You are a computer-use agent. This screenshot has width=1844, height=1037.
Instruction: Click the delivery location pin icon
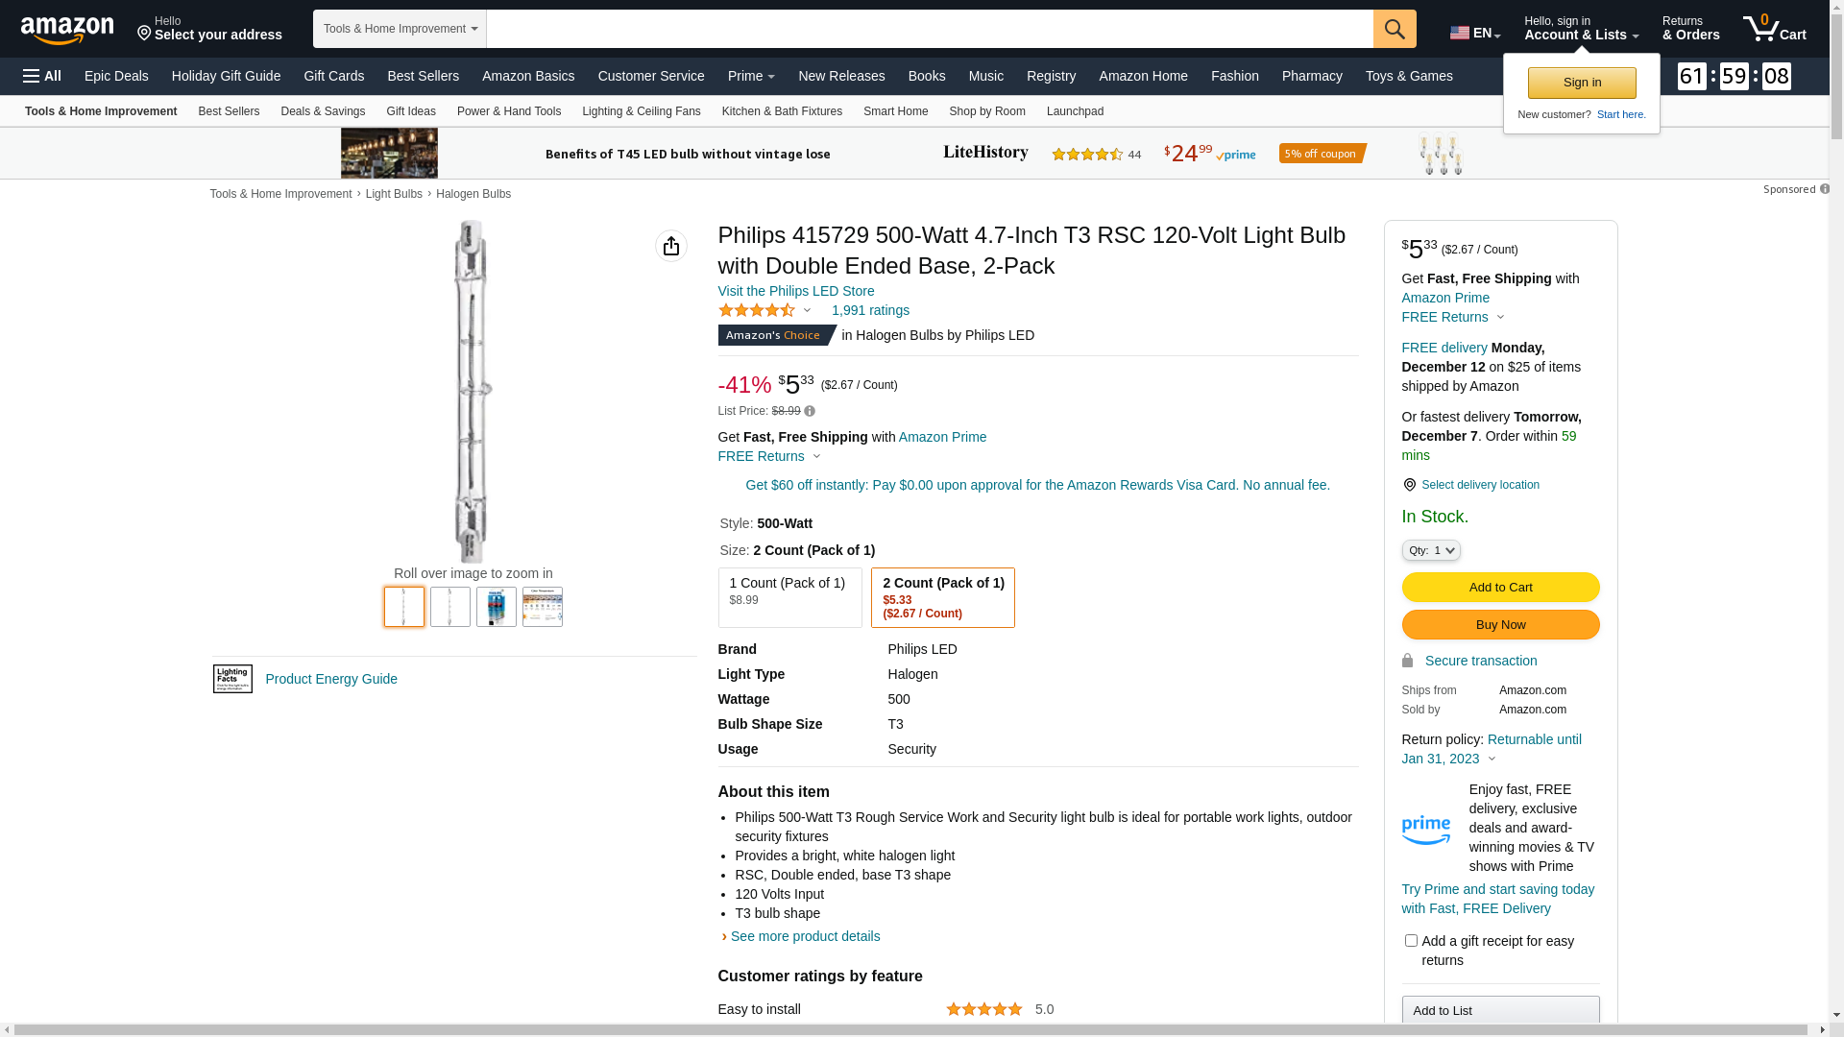click(1409, 485)
